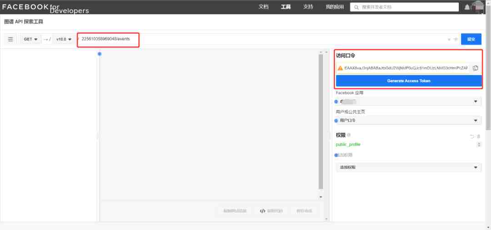Screen dimensions: 491x230
Task: Click the get code button with </> icon
Action: click(x=271, y=211)
